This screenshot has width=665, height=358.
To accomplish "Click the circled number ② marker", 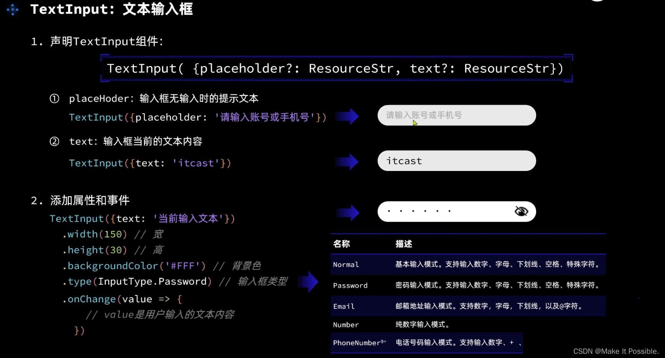I will [54, 141].
